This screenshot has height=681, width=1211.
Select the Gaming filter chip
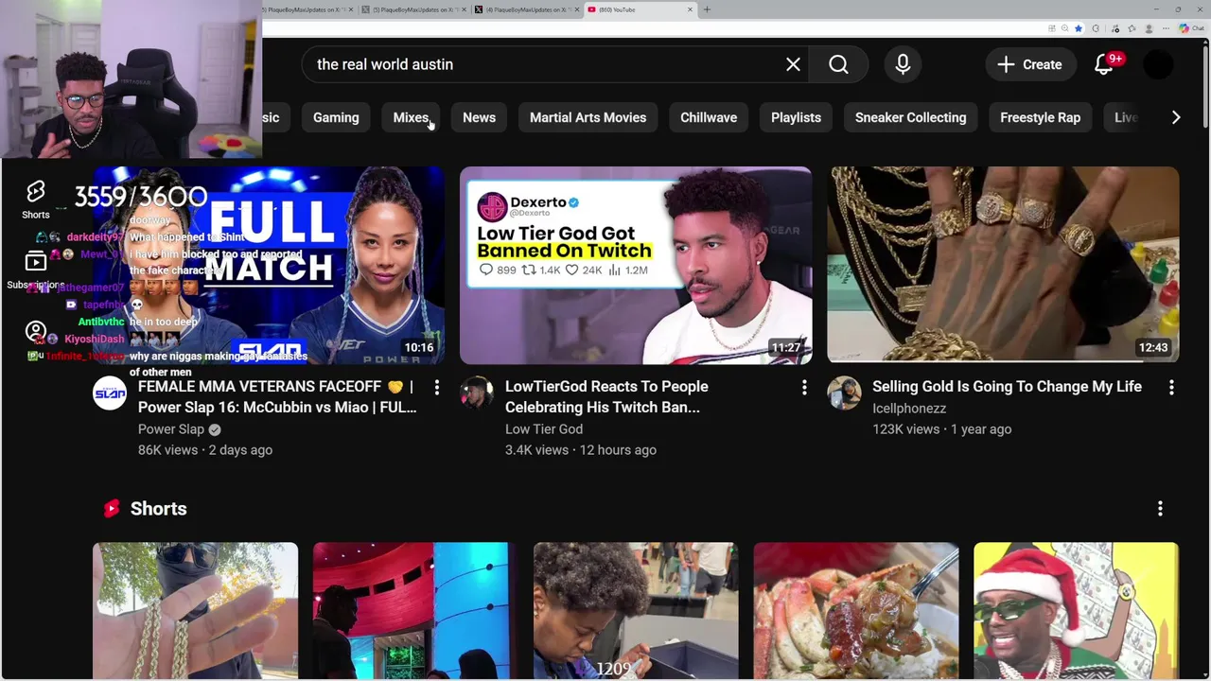coord(336,117)
